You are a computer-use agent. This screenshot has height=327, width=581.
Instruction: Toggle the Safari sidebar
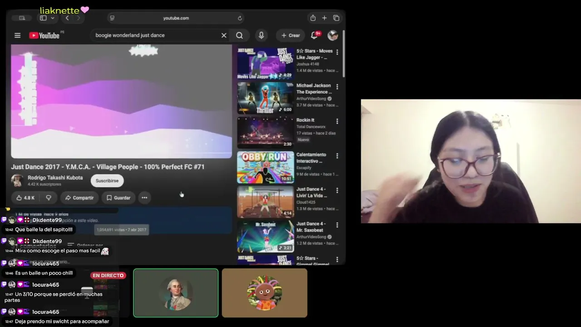click(x=43, y=18)
